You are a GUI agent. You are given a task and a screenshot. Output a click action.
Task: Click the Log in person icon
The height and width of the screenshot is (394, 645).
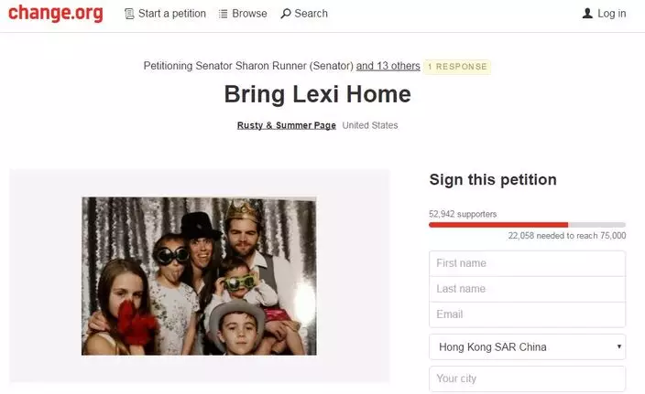(587, 14)
